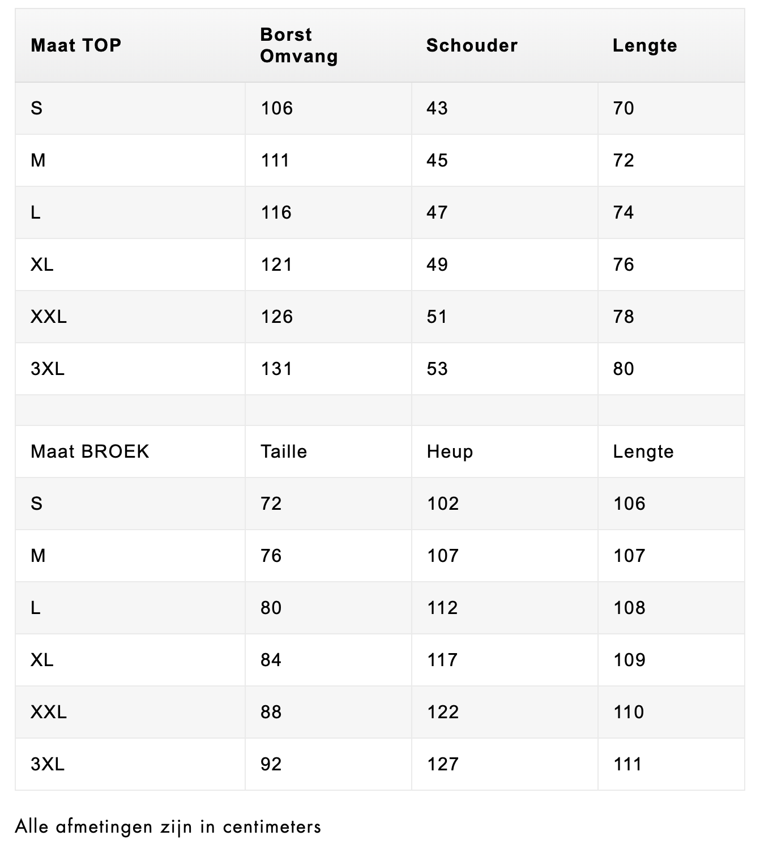This screenshot has height=844, width=760.
Task: Click the "Maat BROEK" section header
Action: [x=90, y=451]
